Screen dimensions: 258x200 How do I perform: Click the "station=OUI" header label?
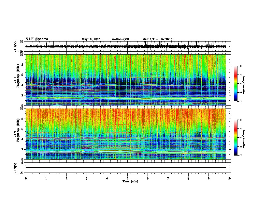(x=121, y=39)
